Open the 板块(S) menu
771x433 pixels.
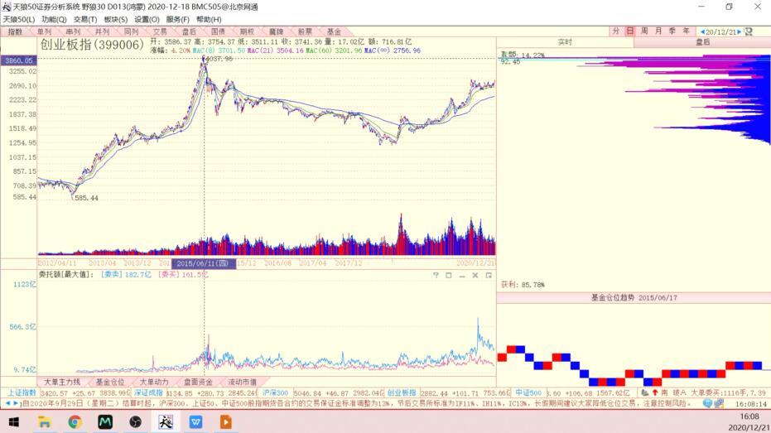116,19
